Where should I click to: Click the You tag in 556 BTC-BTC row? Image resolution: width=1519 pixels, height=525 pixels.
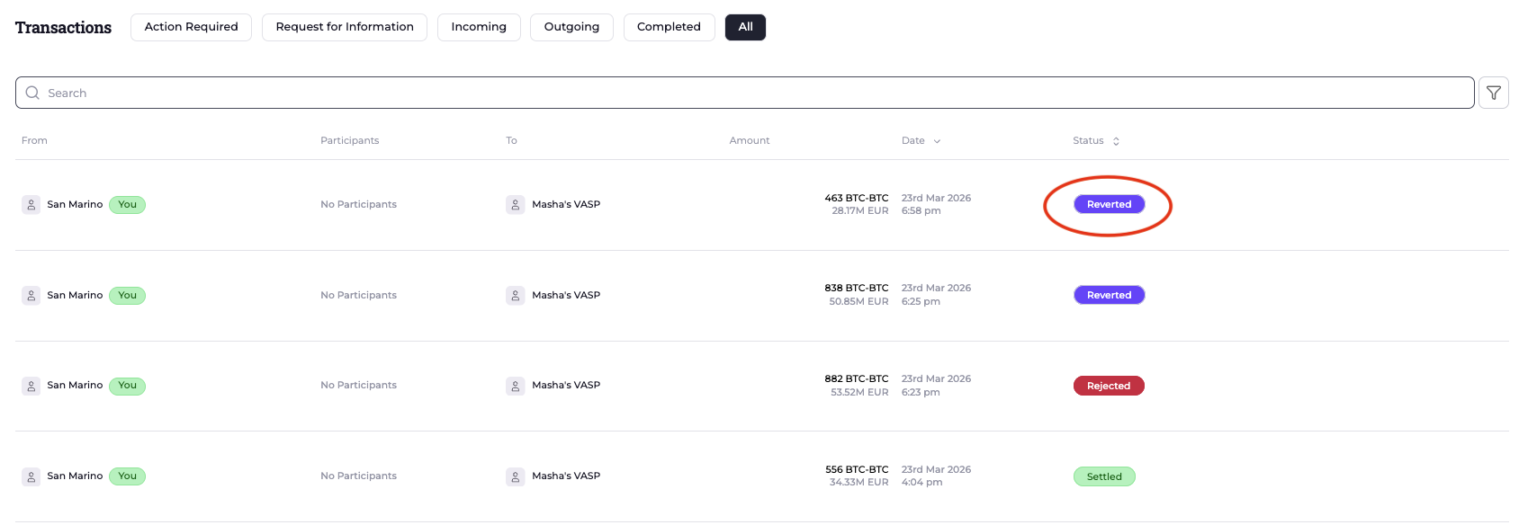[128, 476]
